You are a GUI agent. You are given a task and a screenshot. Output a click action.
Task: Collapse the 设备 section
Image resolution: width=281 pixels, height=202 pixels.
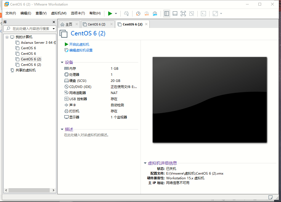click(62, 62)
